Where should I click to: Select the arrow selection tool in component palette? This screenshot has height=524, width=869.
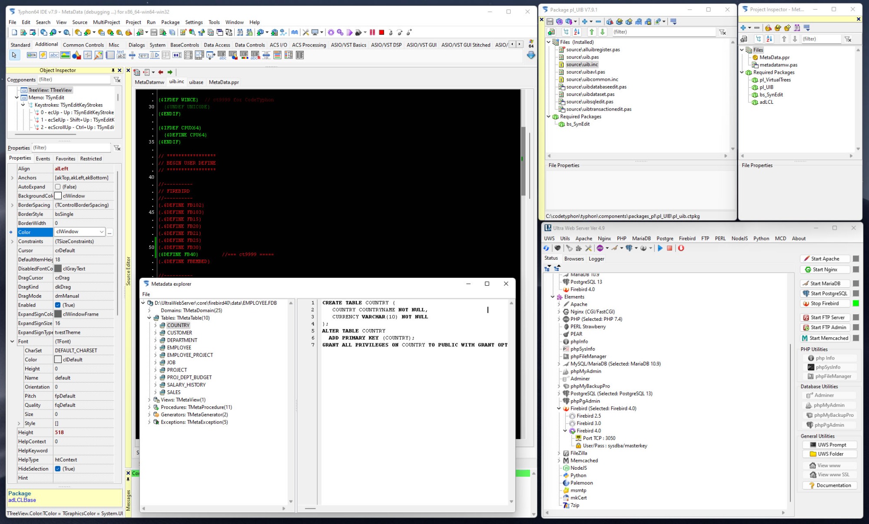(14, 55)
